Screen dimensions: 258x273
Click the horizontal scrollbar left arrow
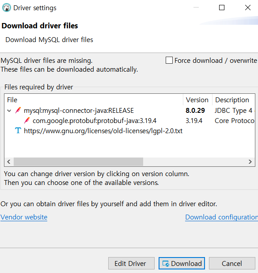[9, 162]
